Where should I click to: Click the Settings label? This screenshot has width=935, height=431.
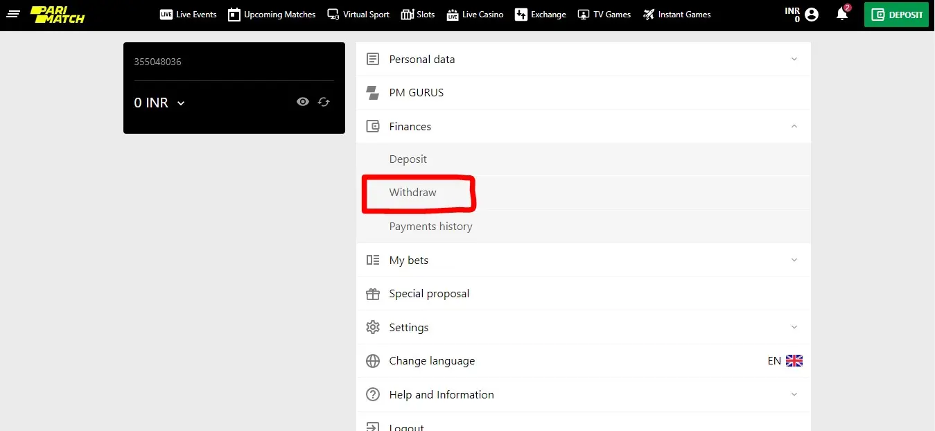coord(409,328)
